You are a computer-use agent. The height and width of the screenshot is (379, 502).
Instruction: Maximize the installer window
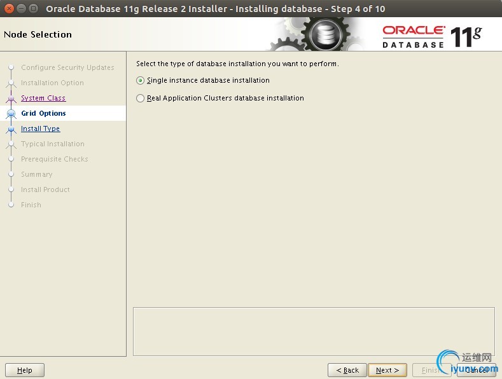(x=33, y=9)
